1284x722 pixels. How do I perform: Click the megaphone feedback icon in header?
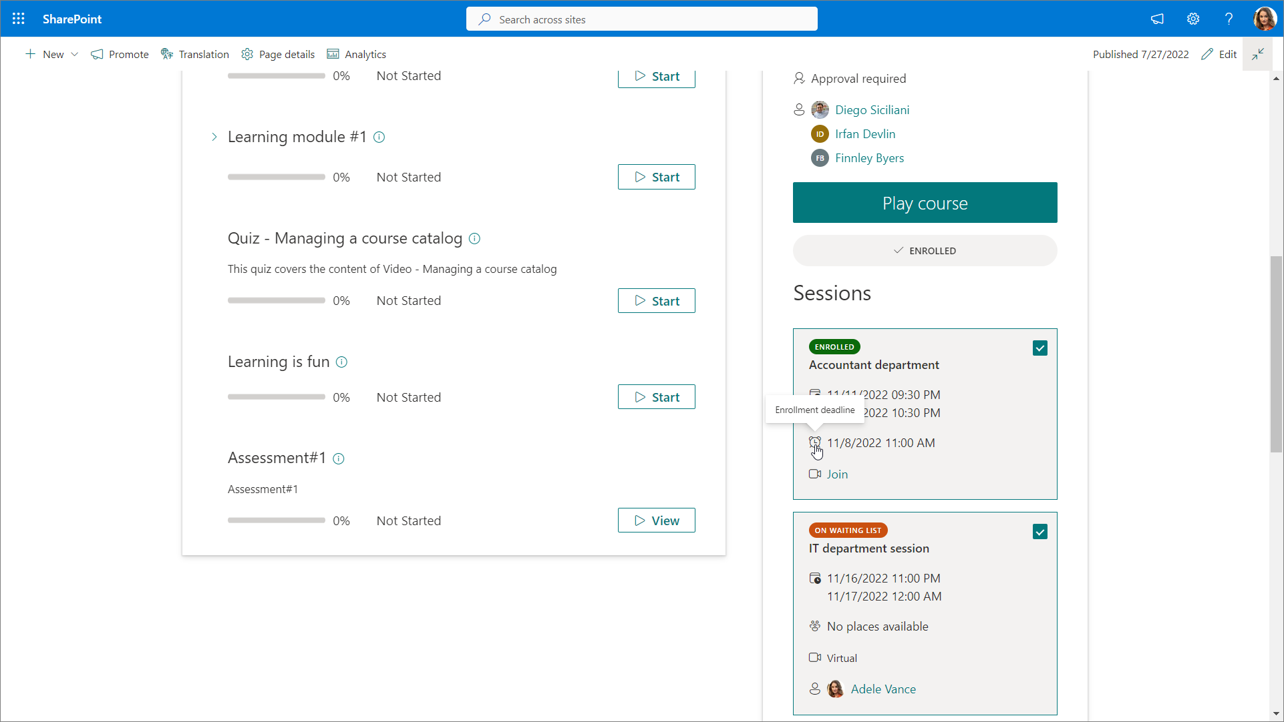[1157, 19]
